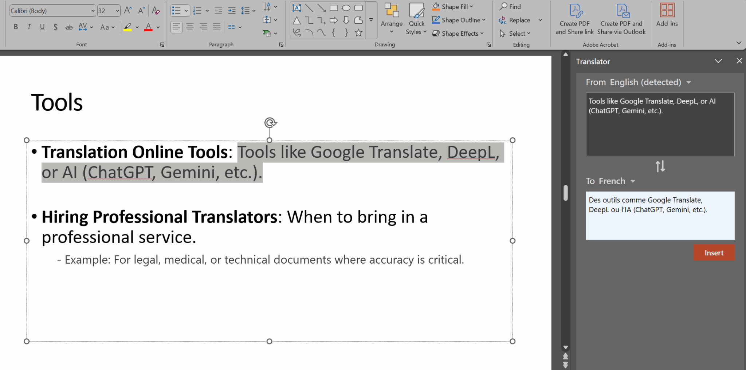Viewport: 746px width, 370px height.
Task: Select the Text Box drawing tool
Action: click(x=297, y=7)
